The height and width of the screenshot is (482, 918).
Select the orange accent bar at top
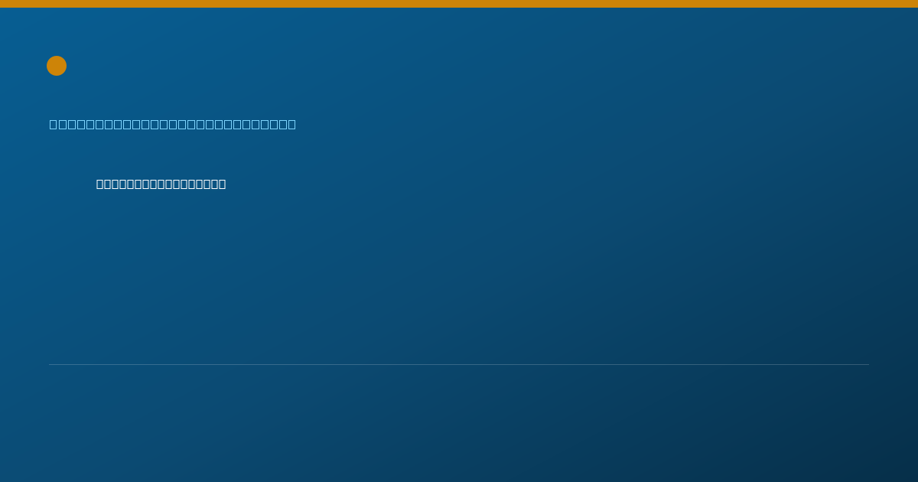pos(459,4)
